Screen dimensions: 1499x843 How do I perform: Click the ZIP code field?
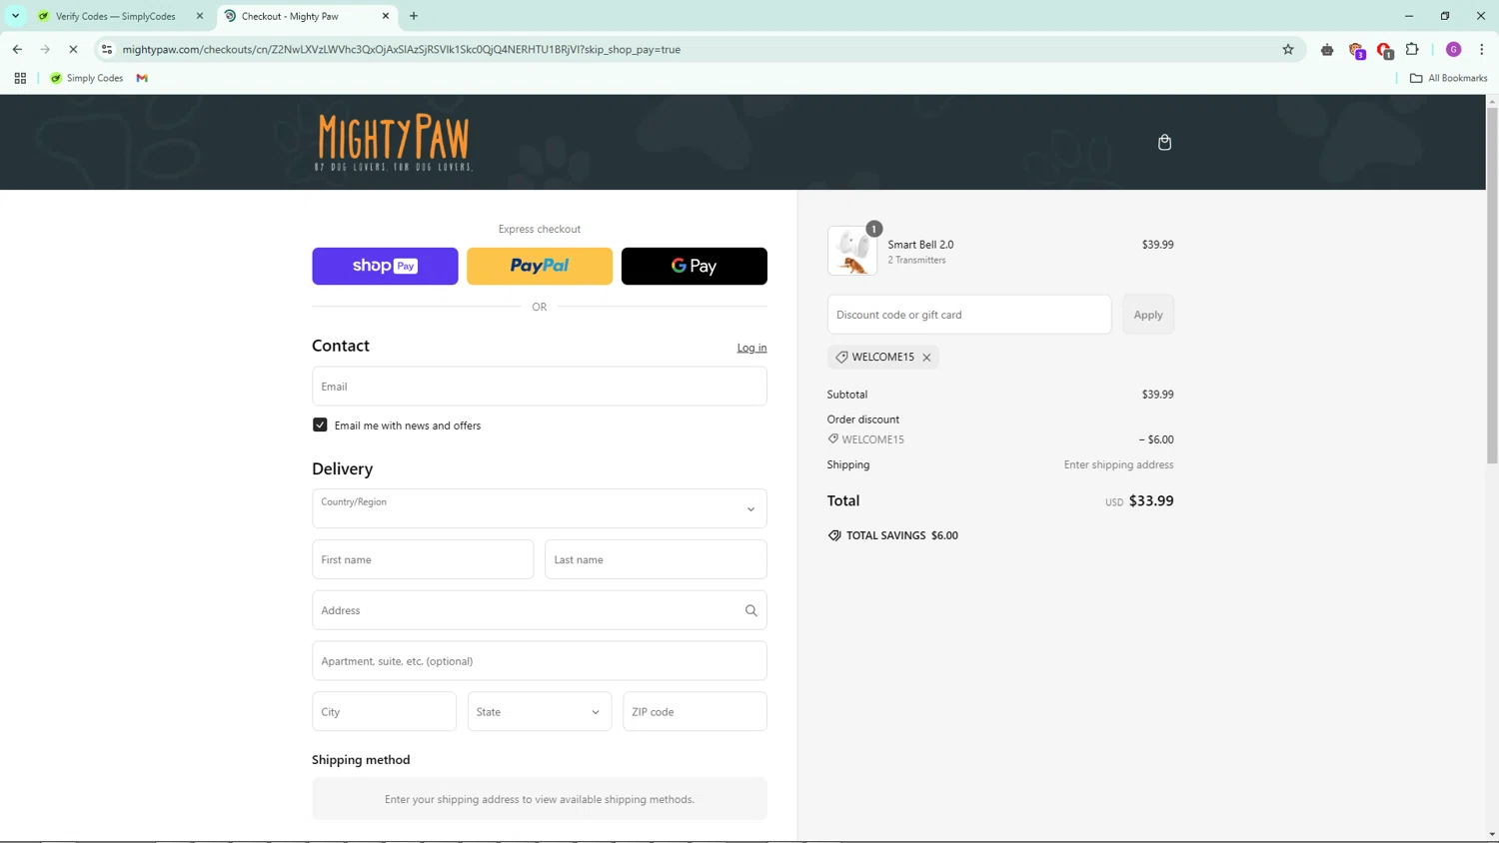(x=695, y=711)
